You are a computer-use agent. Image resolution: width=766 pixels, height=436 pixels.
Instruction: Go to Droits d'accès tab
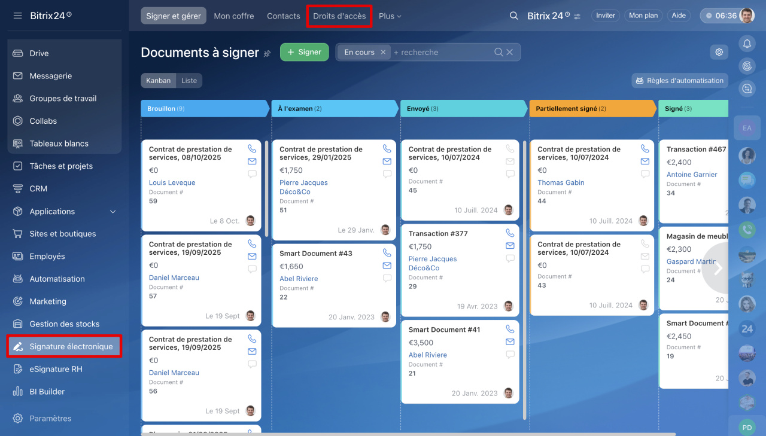point(339,16)
